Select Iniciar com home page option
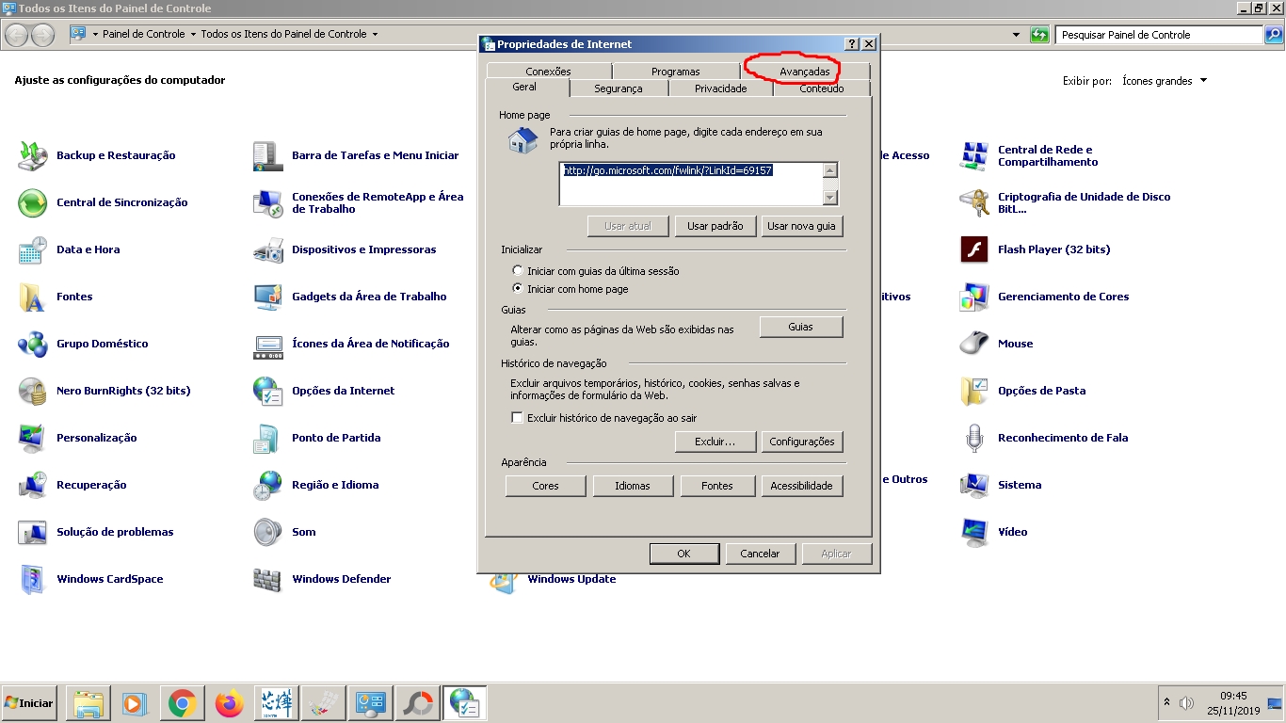1286x723 pixels. click(x=518, y=289)
